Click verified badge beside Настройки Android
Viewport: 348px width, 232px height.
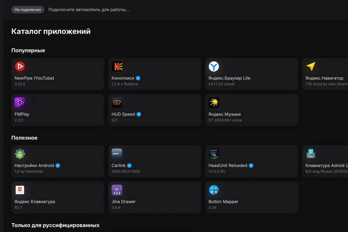(x=58, y=166)
